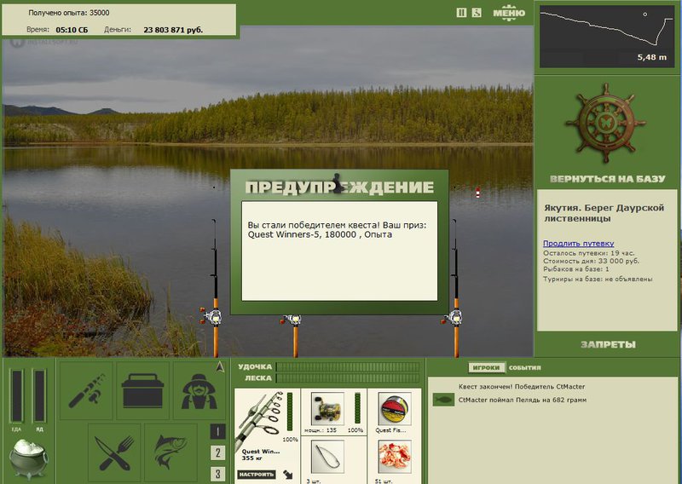Click the depth profile chart showing 5,48 m
Screen dimensions: 682x484
[x=606, y=37]
